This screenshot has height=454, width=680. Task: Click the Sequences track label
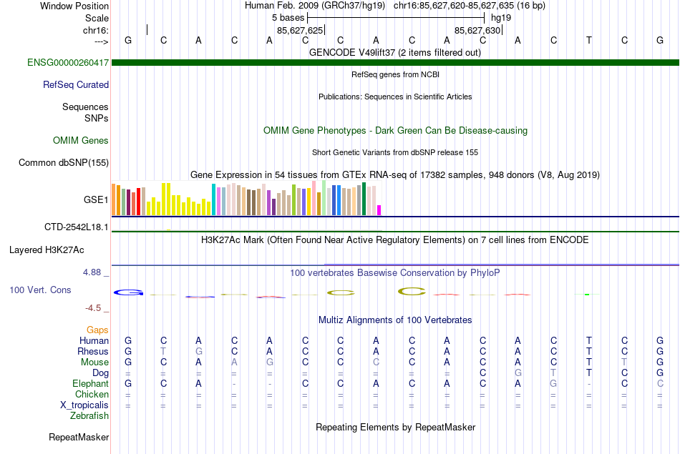[x=85, y=107]
